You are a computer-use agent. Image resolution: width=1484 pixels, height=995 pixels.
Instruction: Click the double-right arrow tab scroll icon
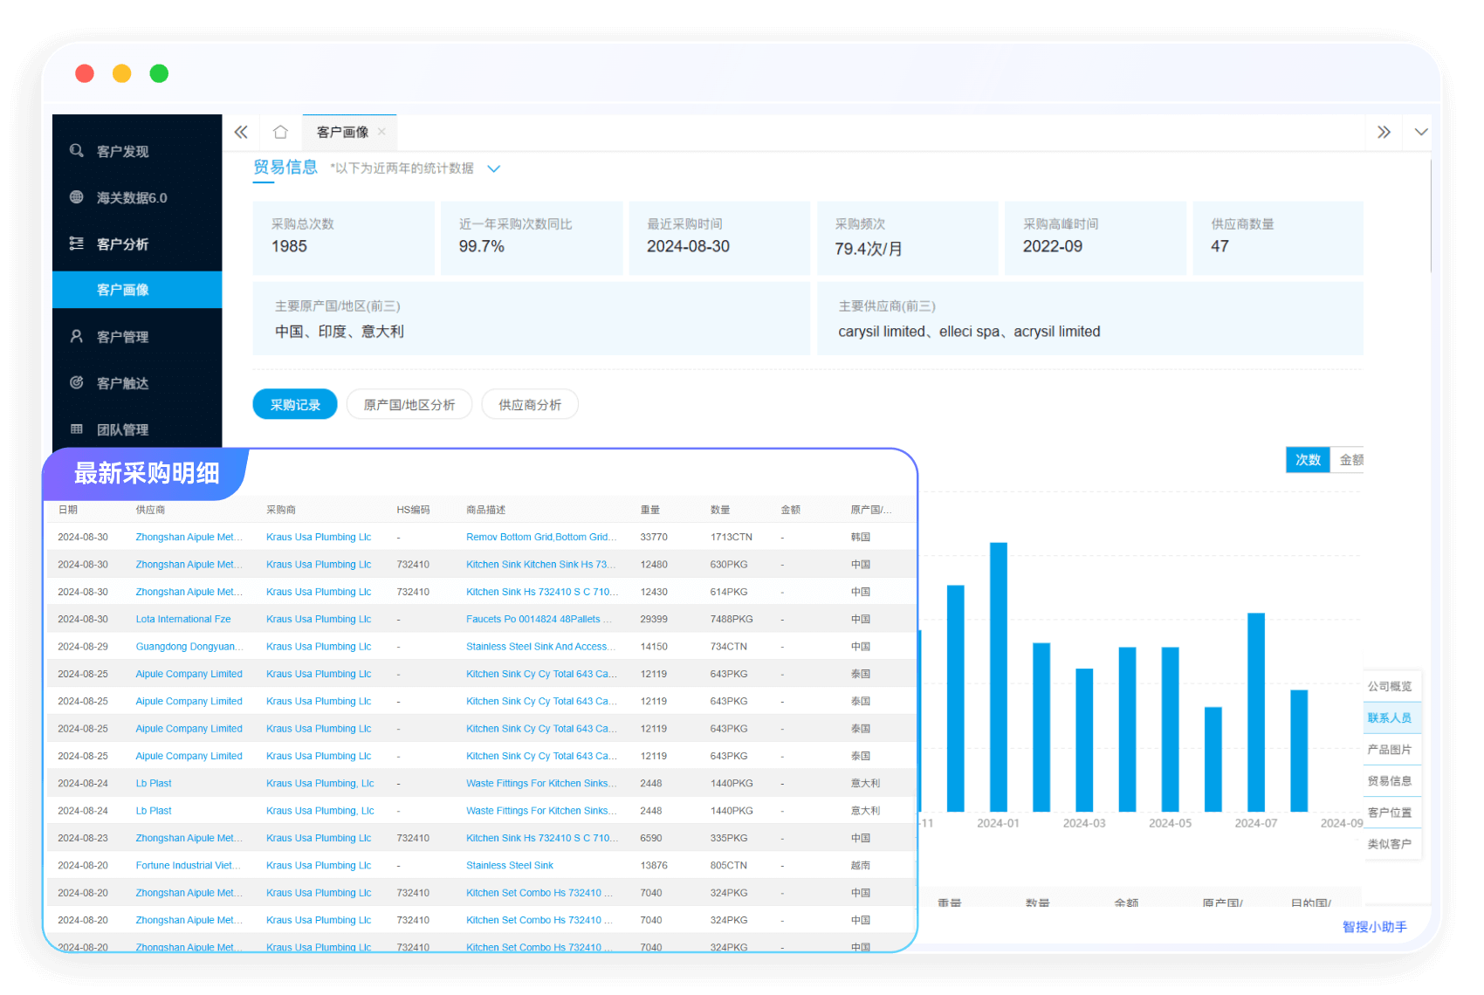[1384, 132]
